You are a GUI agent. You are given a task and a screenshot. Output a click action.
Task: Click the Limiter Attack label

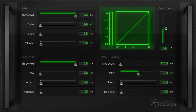pos(30,34)
